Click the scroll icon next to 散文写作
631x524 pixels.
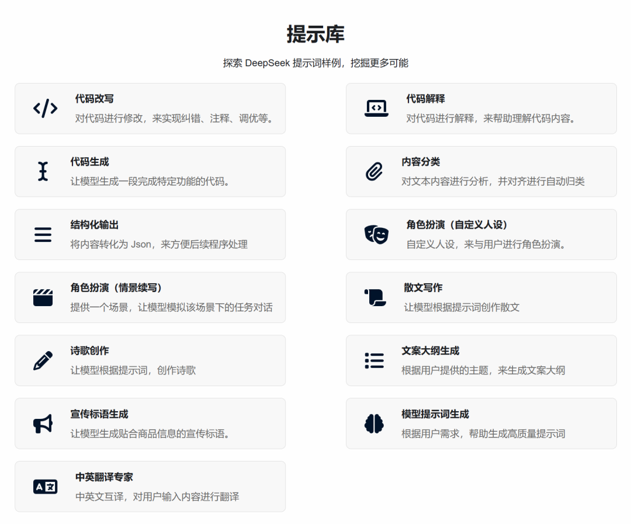coord(375,297)
